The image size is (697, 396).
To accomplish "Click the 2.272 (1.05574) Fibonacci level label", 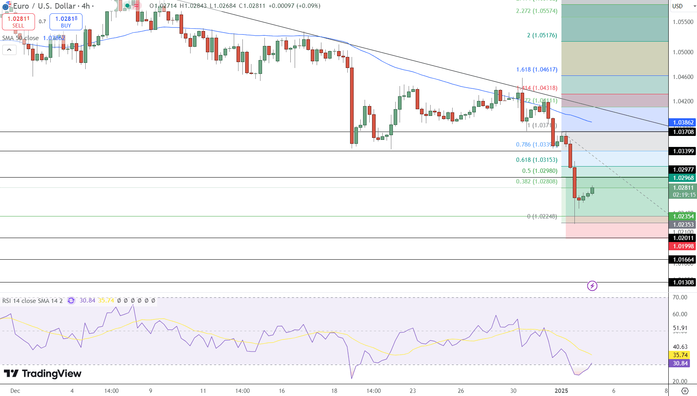I will 537,11.
